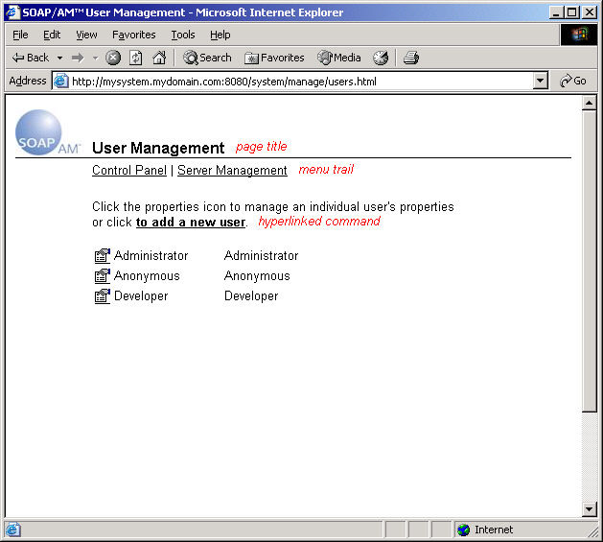Viewport: 603px width, 542px height.
Task: Expand the Back button history dropdown
Action: coord(59,58)
